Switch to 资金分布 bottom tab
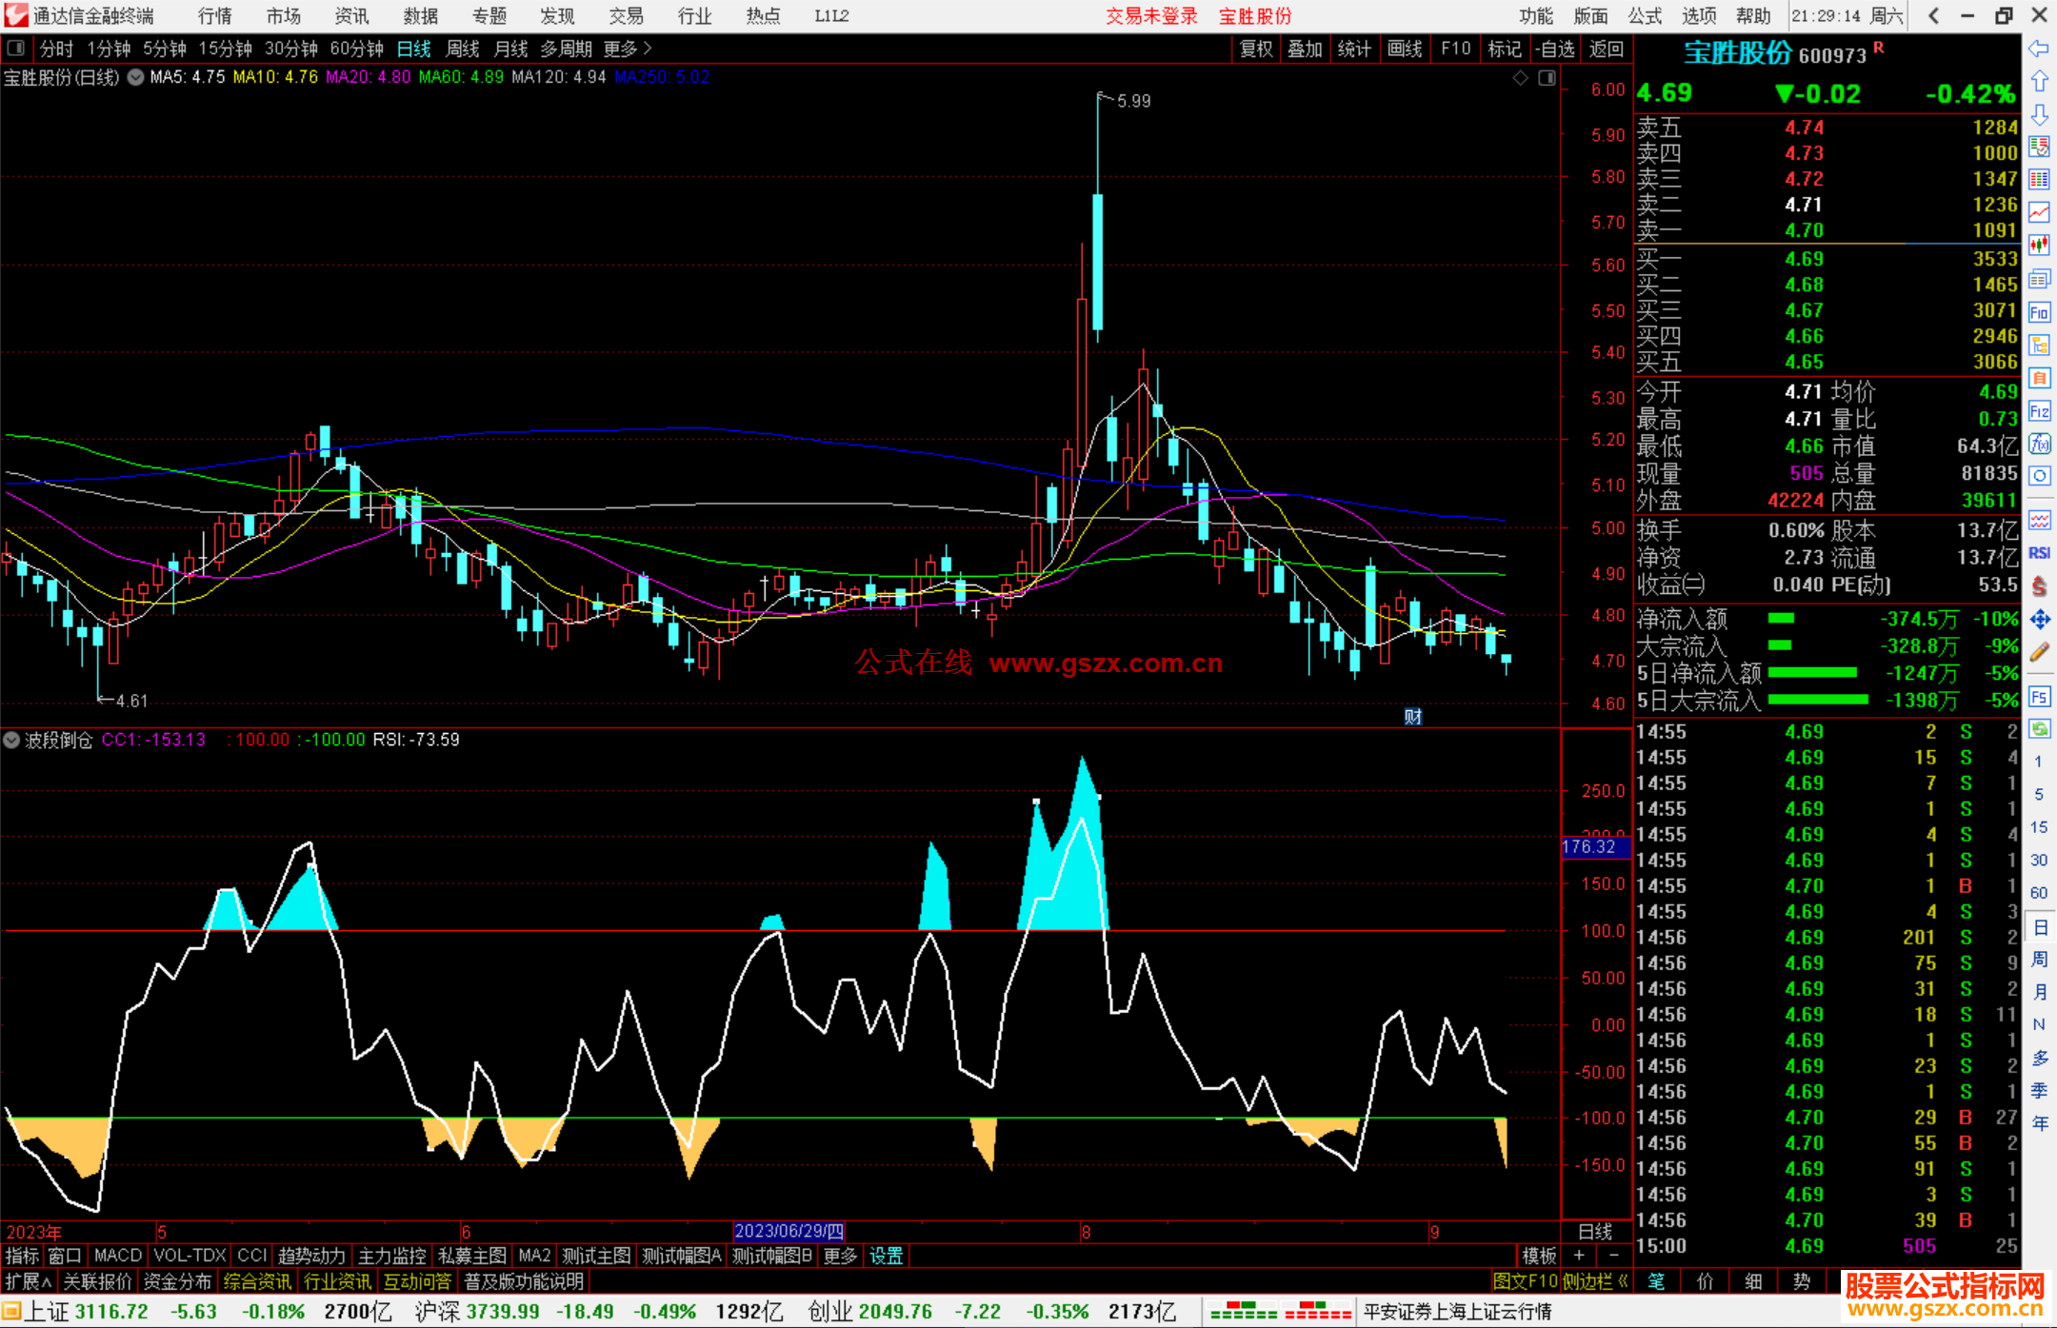 pyautogui.click(x=177, y=1281)
